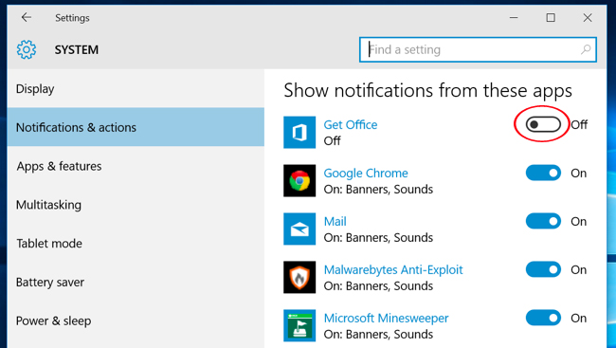The image size is (616, 348).
Task: Click the SYSTEM heading text
Action: 77,50
